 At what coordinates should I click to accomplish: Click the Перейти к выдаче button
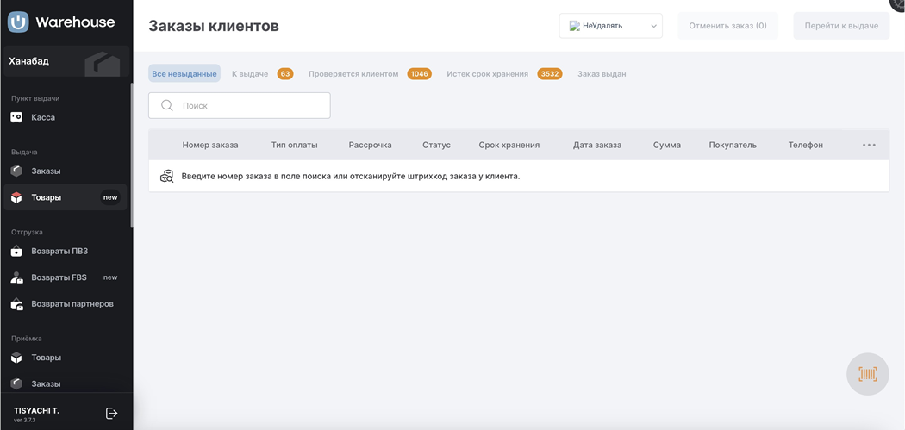point(841,26)
